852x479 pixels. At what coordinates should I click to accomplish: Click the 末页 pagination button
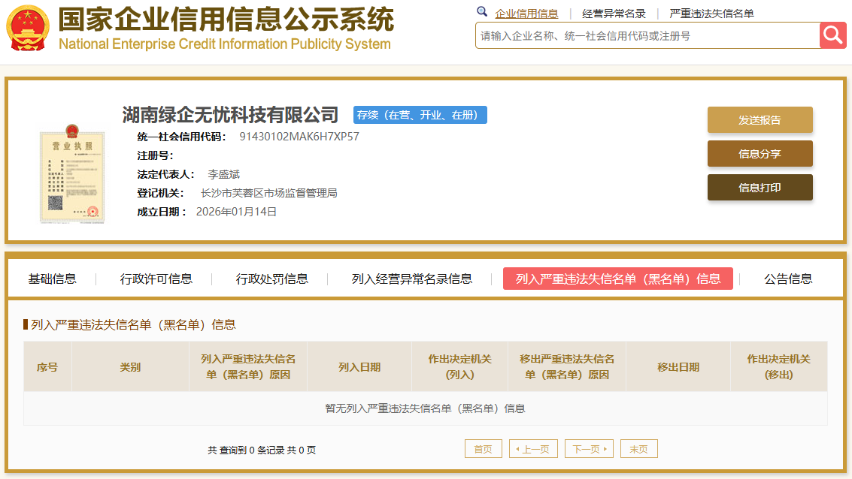638,448
